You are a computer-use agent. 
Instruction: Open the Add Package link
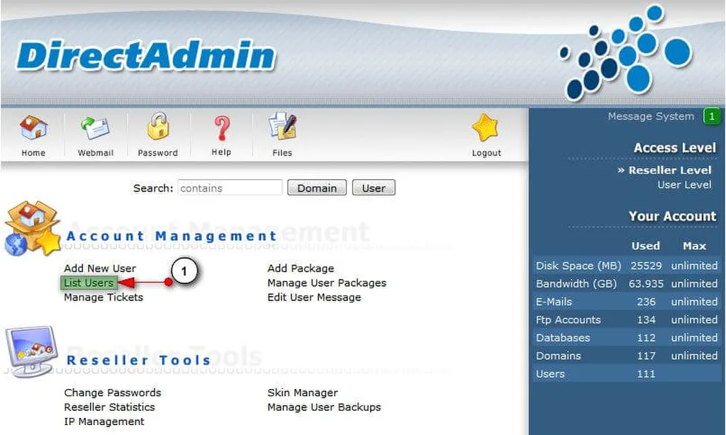tap(301, 269)
